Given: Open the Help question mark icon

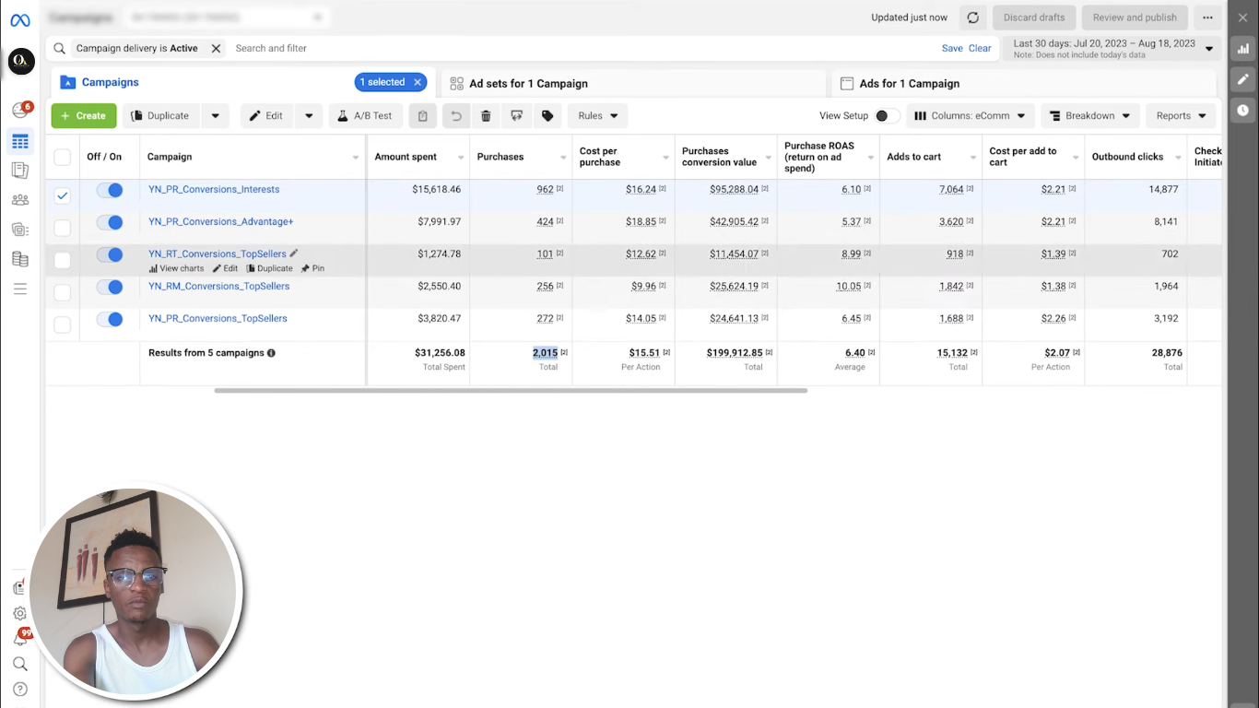Looking at the screenshot, I should 20,690.
